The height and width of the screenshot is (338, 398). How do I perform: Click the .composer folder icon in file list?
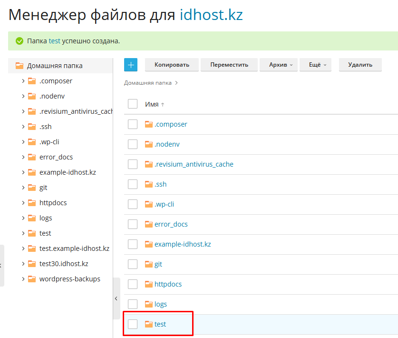(x=148, y=124)
